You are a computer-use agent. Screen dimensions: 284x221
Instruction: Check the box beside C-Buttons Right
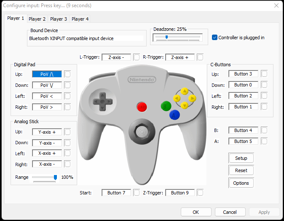(x=264, y=107)
